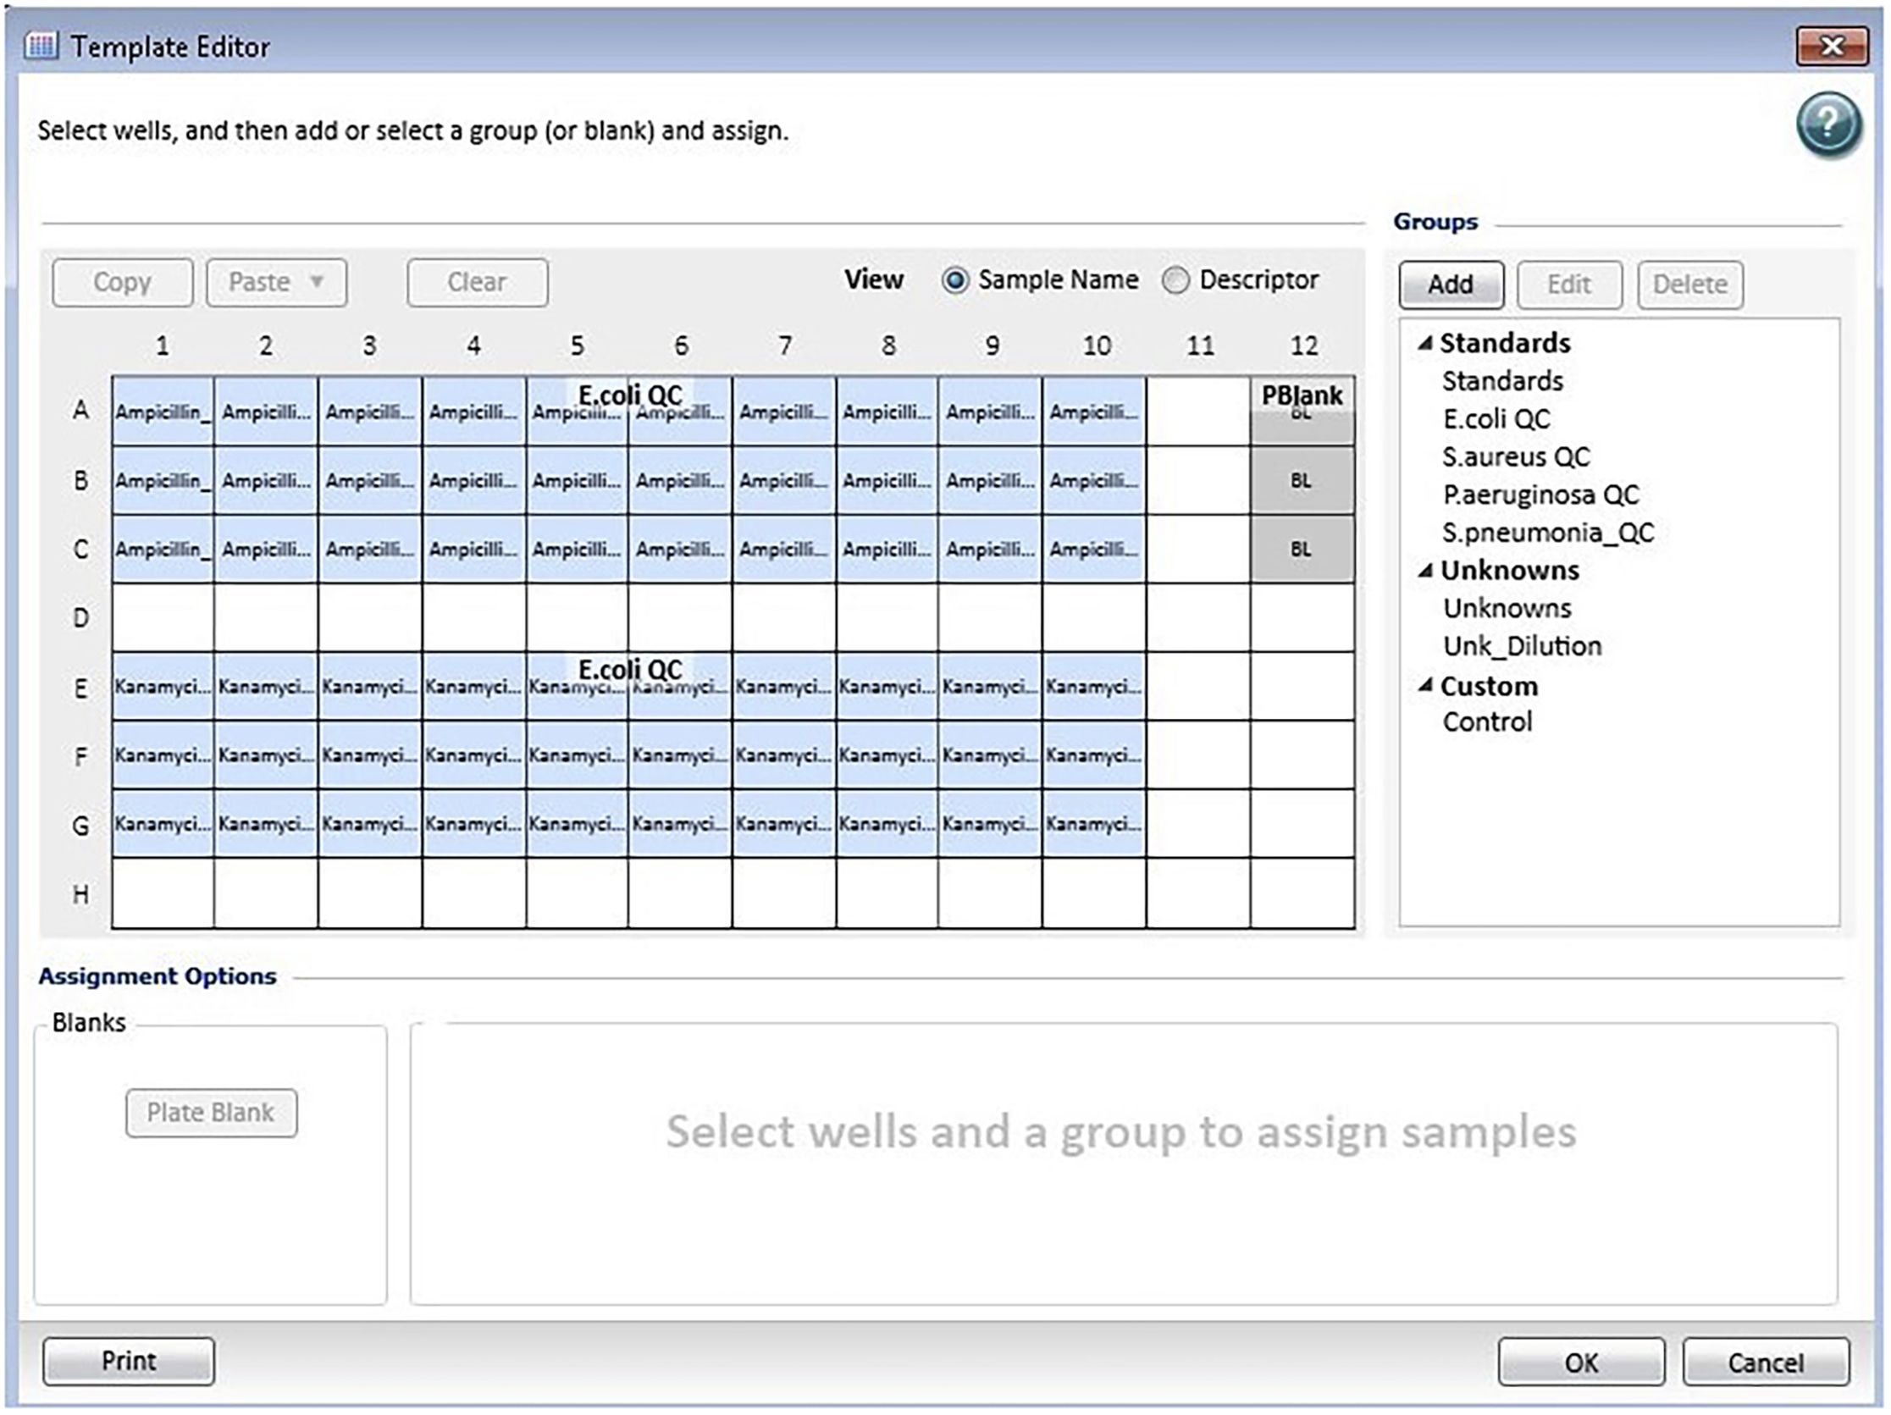Screen dimensions: 1891x1415
Task: Collapse the Custom group tree node
Action: [1424, 686]
